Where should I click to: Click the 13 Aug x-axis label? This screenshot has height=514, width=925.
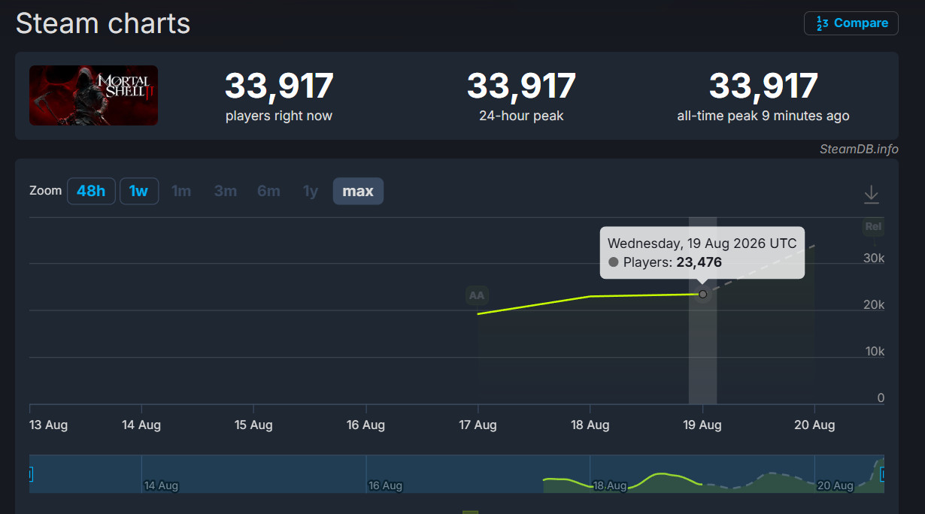click(x=48, y=425)
